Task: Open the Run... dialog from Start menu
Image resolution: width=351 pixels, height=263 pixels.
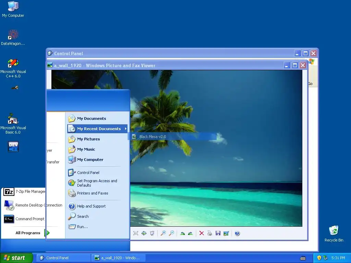Action: click(97, 227)
